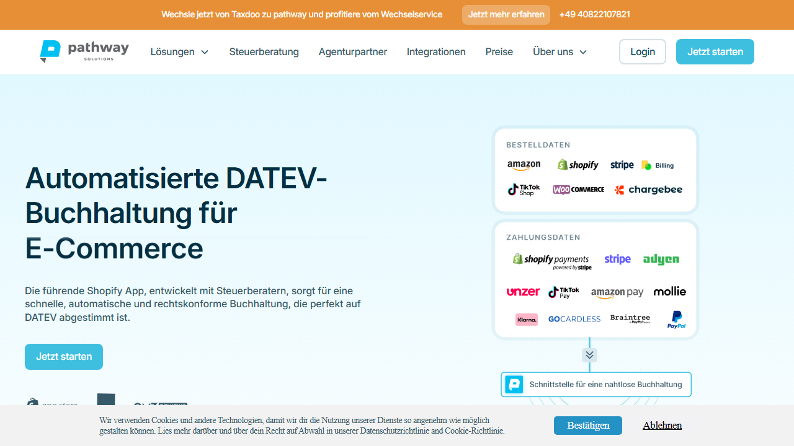Open the Preise page
This screenshot has width=794, height=446.
[x=499, y=52]
